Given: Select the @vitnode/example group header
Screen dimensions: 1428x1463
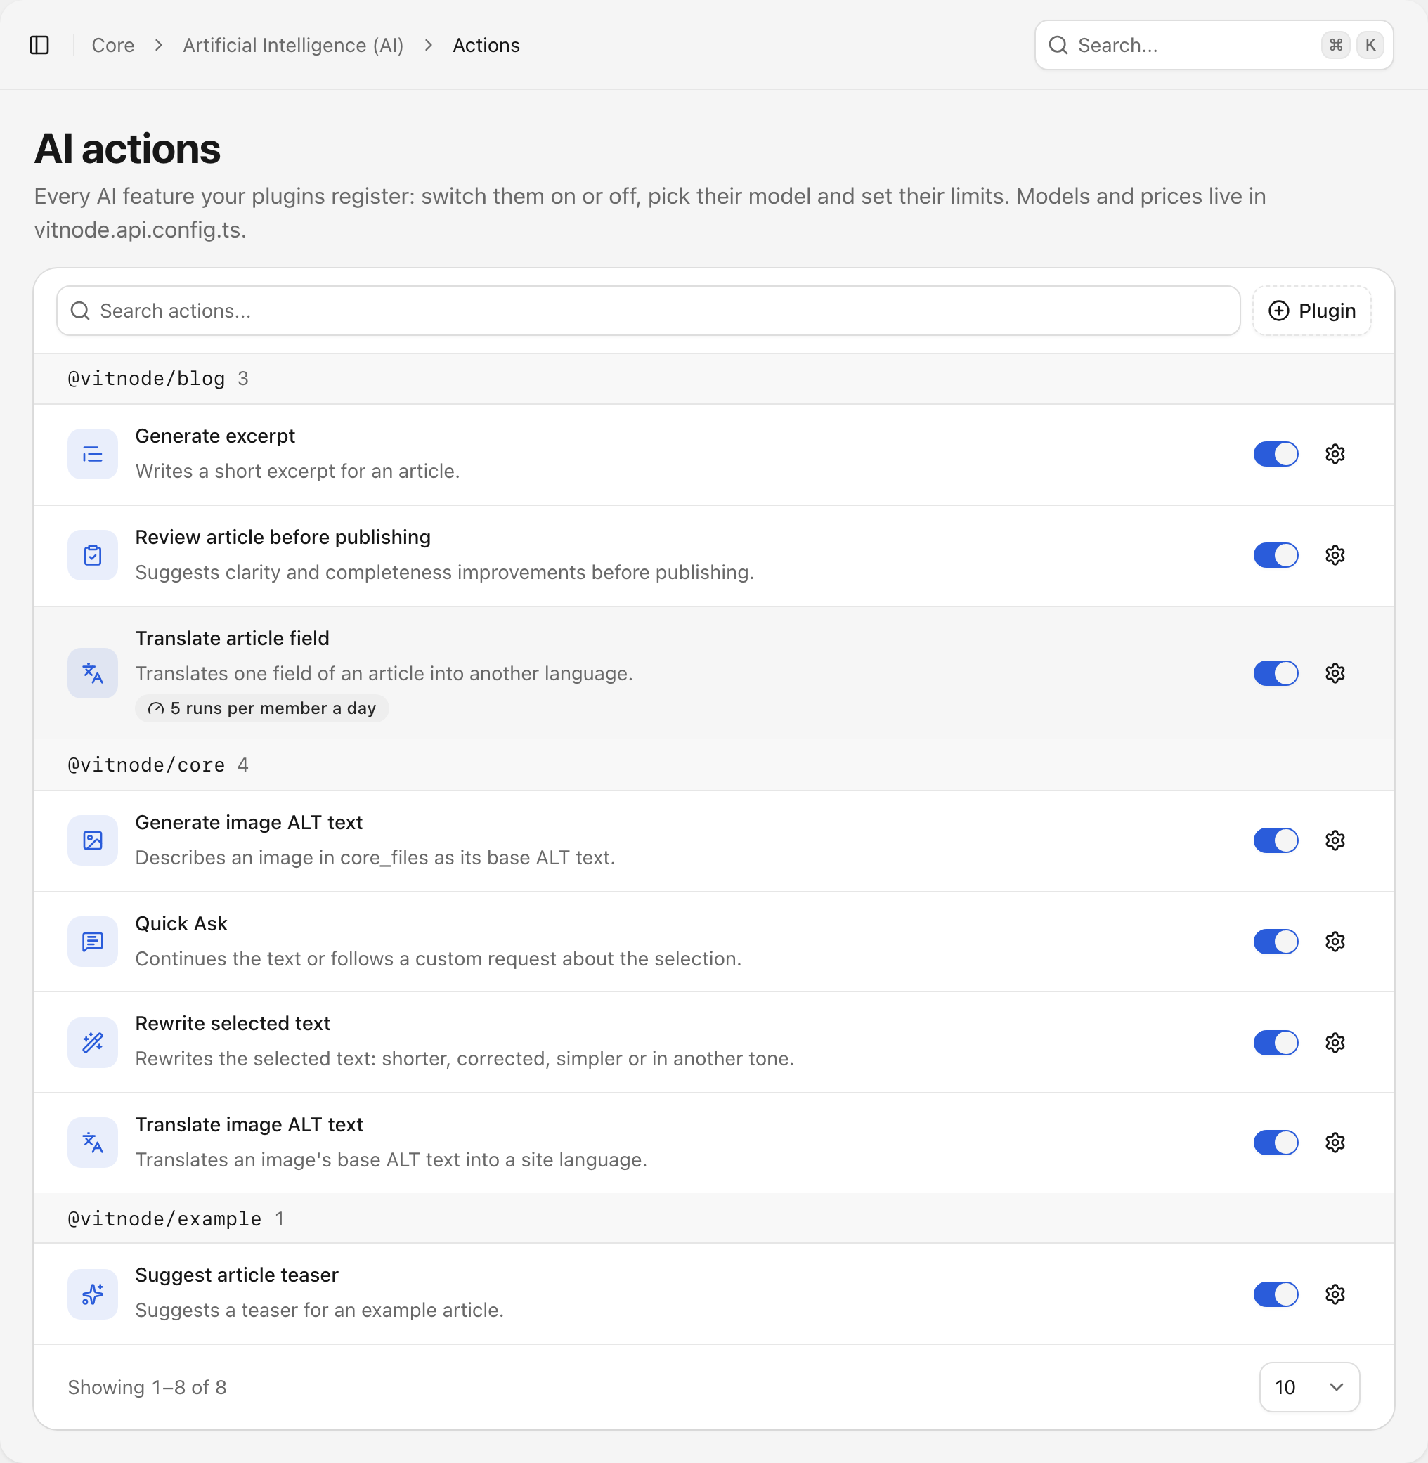Looking at the screenshot, I should (x=713, y=1218).
